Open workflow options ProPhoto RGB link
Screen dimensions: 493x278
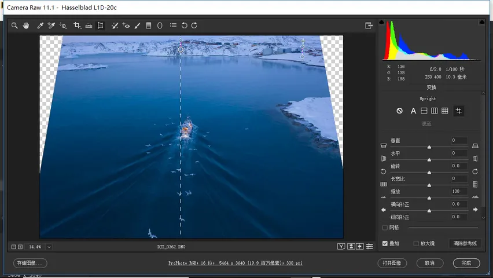click(x=236, y=263)
